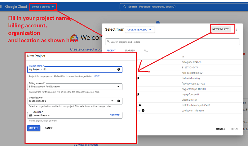The width and height of the screenshot is (248, 146).
Task: Click the Search projects and folders field
Action: (172, 42)
